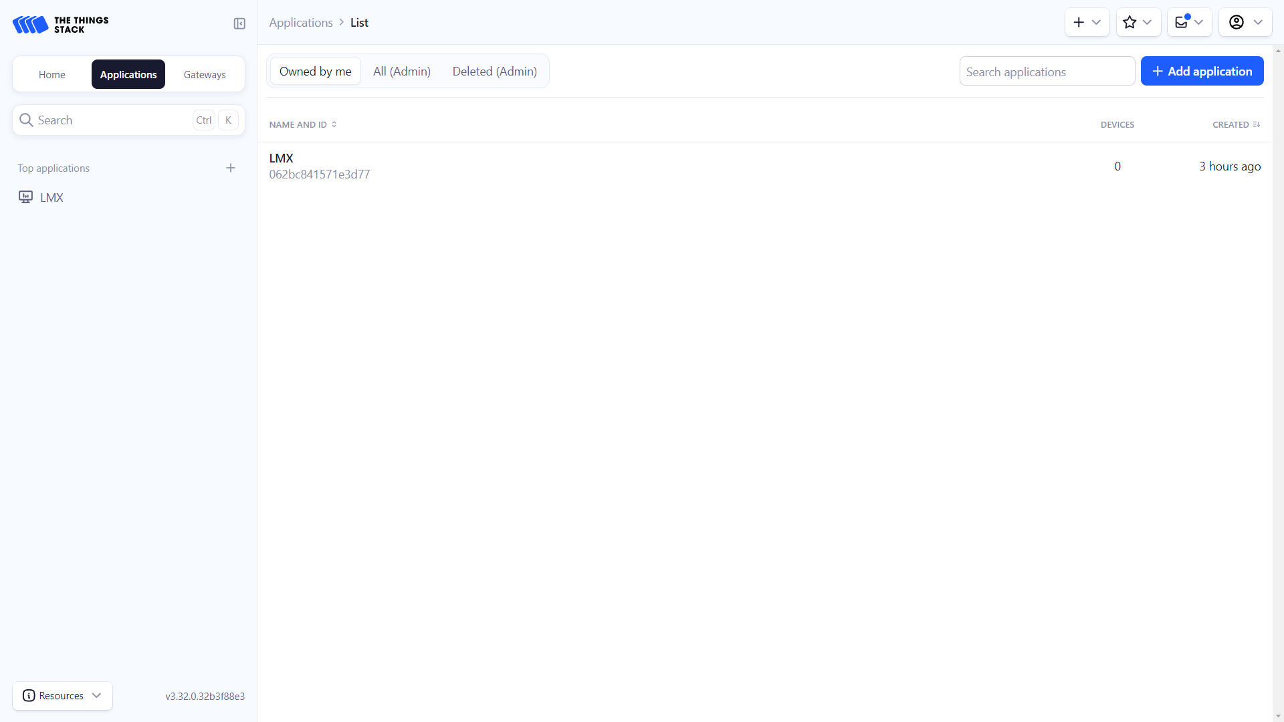
Task: Click the Applications breadcrumb link
Action: [301, 23]
